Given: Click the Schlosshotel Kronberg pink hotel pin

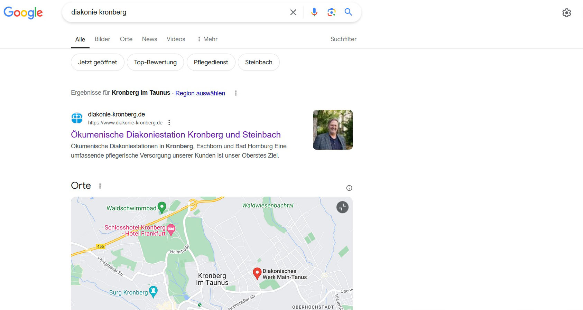Looking at the screenshot, I should pyautogui.click(x=171, y=230).
